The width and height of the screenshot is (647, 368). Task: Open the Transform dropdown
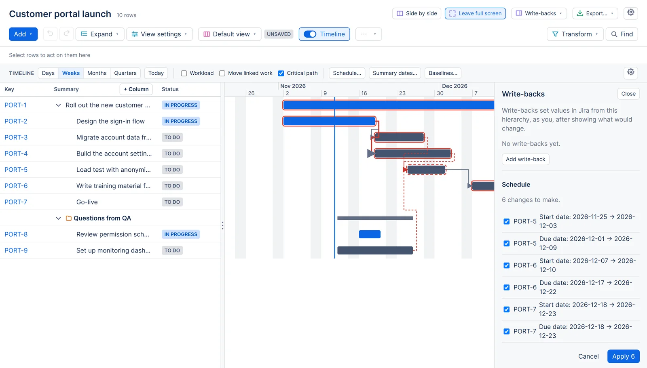[575, 34]
